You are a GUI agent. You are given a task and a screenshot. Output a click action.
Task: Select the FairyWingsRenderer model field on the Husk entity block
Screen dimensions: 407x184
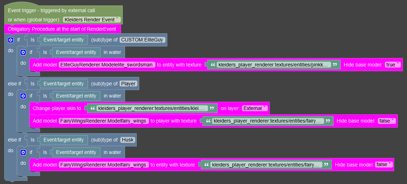coord(104,165)
